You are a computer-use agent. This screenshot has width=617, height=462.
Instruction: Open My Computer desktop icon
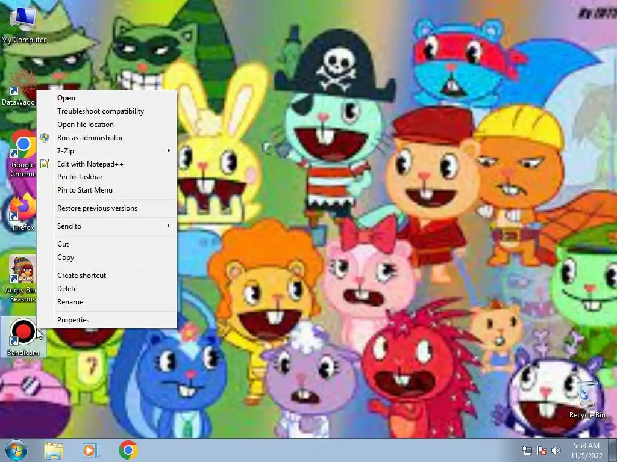coord(23,25)
